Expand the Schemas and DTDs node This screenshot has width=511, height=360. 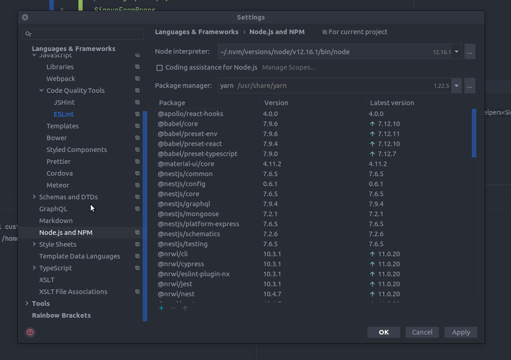(34, 197)
